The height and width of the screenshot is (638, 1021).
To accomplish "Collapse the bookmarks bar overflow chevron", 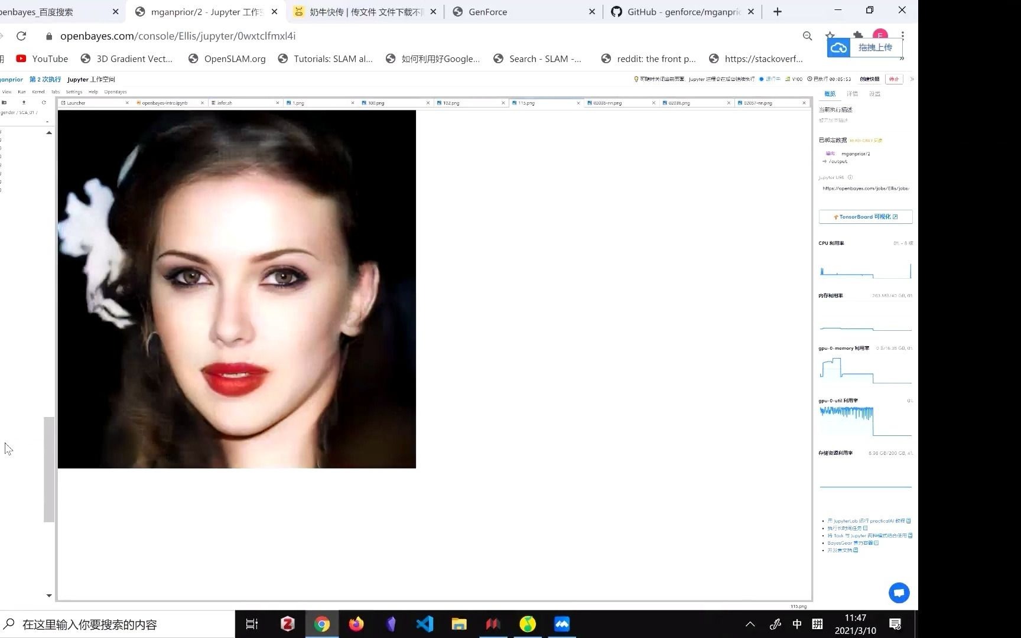I will click(902, 58).
